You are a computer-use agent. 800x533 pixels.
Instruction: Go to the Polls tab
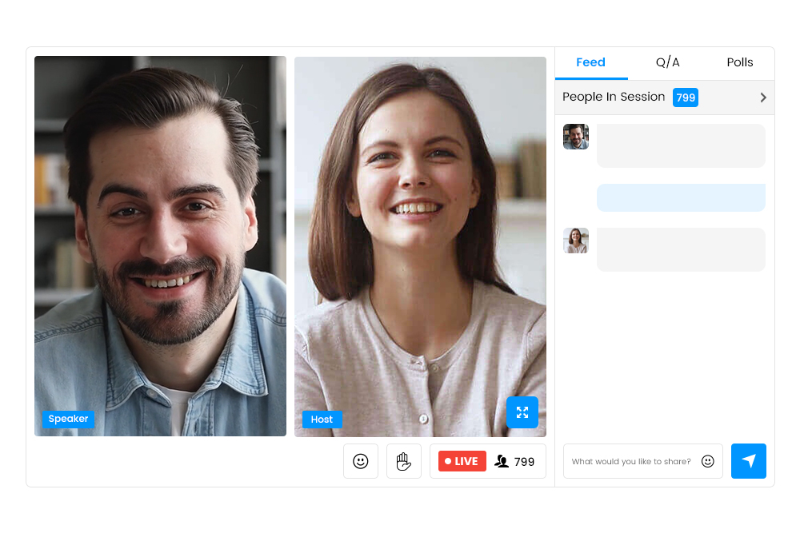tap(739, 62)
